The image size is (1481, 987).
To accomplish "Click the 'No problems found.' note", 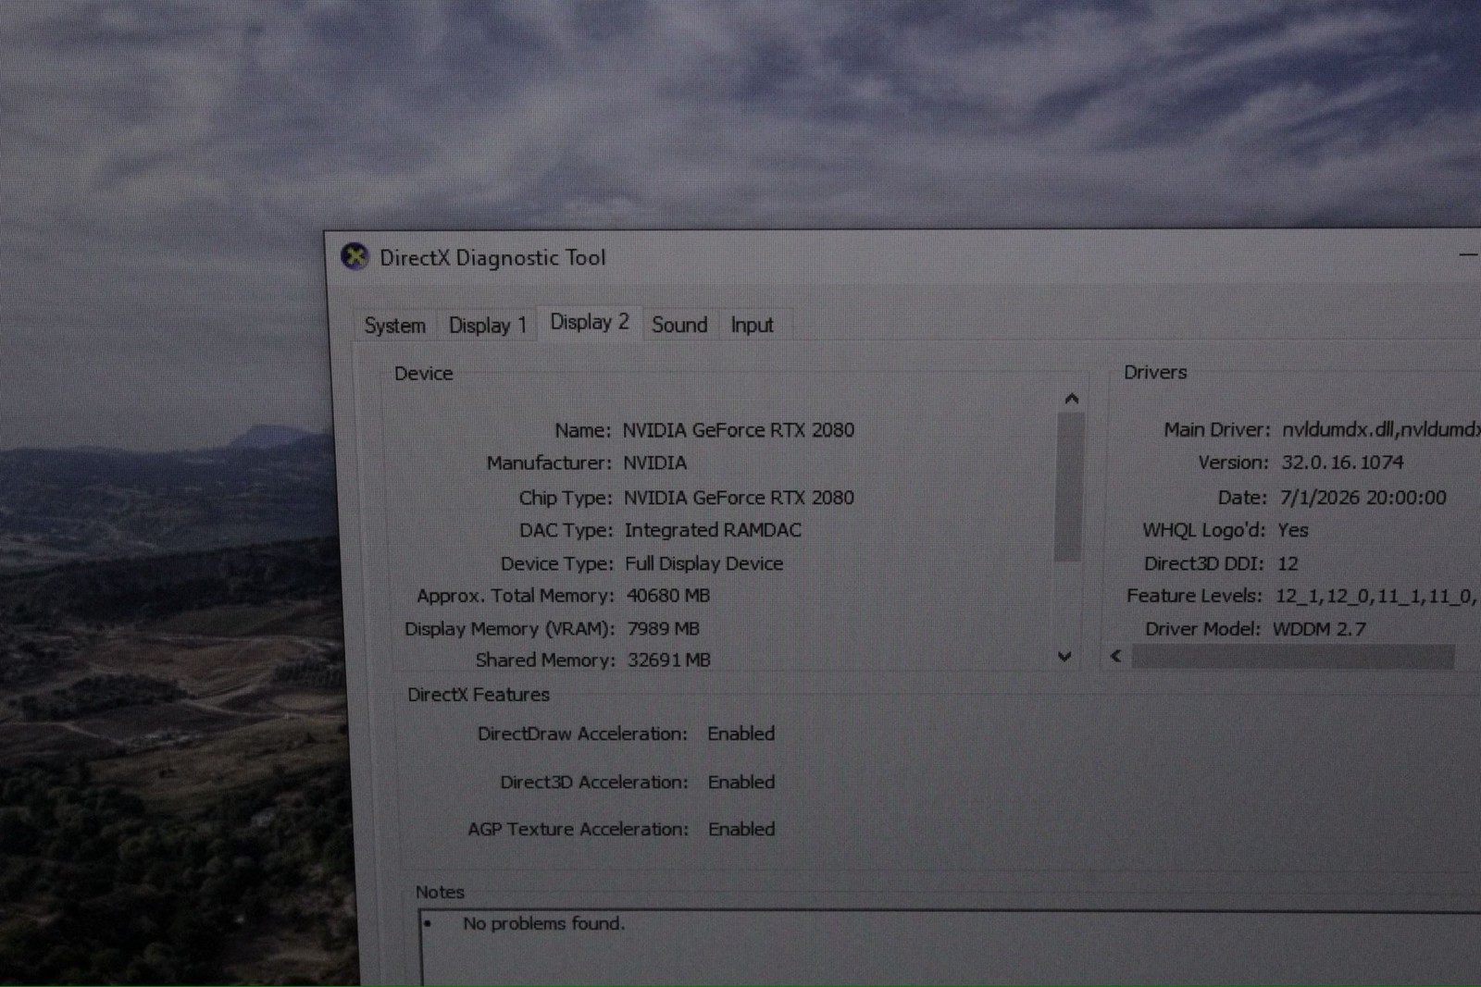I will (544, 923).
